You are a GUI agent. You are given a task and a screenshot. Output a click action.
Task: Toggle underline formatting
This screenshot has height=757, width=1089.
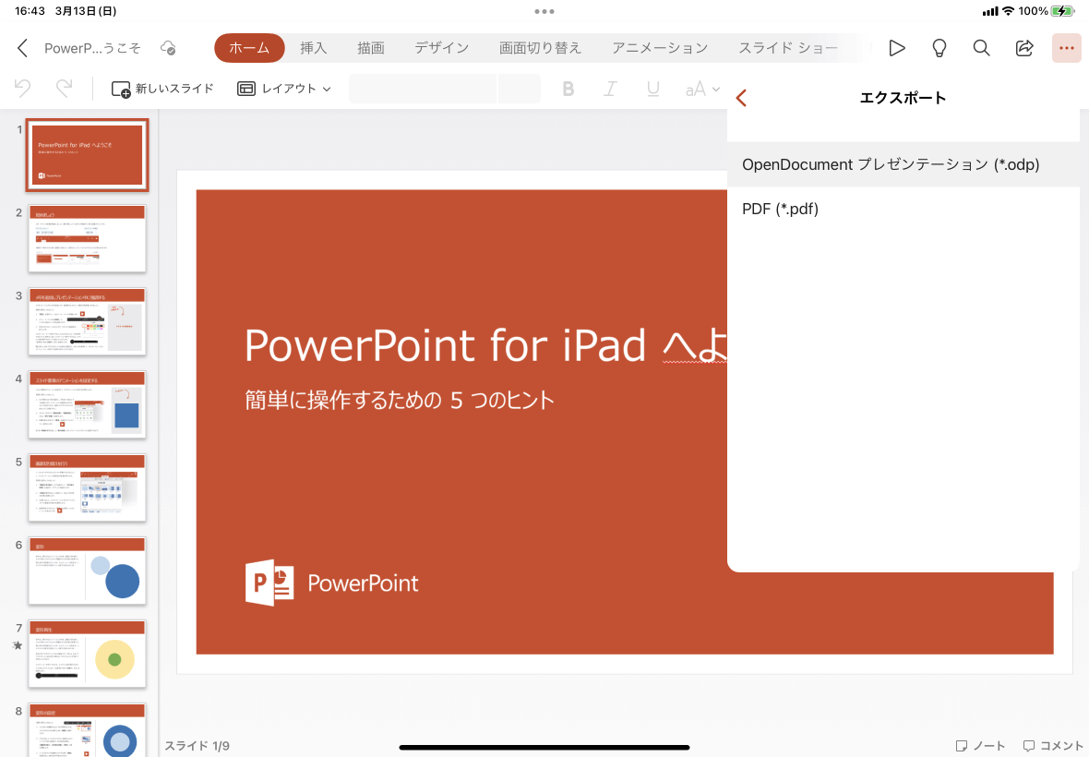coord(652,89)
